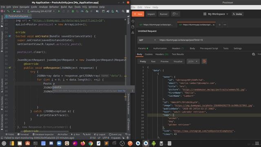Screen dimensions: 261x147
Task: Click the Import button
Action: pyautogui.click(x=151, y=14)
